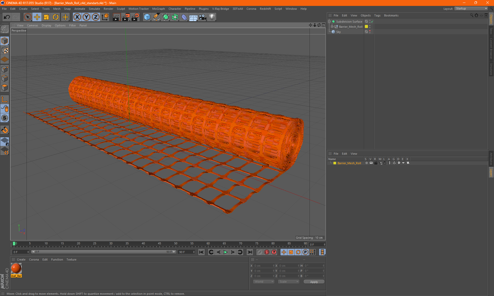Switch to Polygons mode
Screen dimensions: 494x296
[x=5, y=88]
